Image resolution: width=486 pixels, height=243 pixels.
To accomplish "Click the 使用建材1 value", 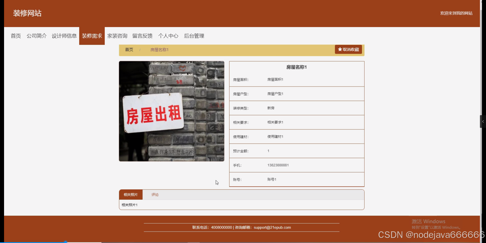I will [x=275, y=137].
